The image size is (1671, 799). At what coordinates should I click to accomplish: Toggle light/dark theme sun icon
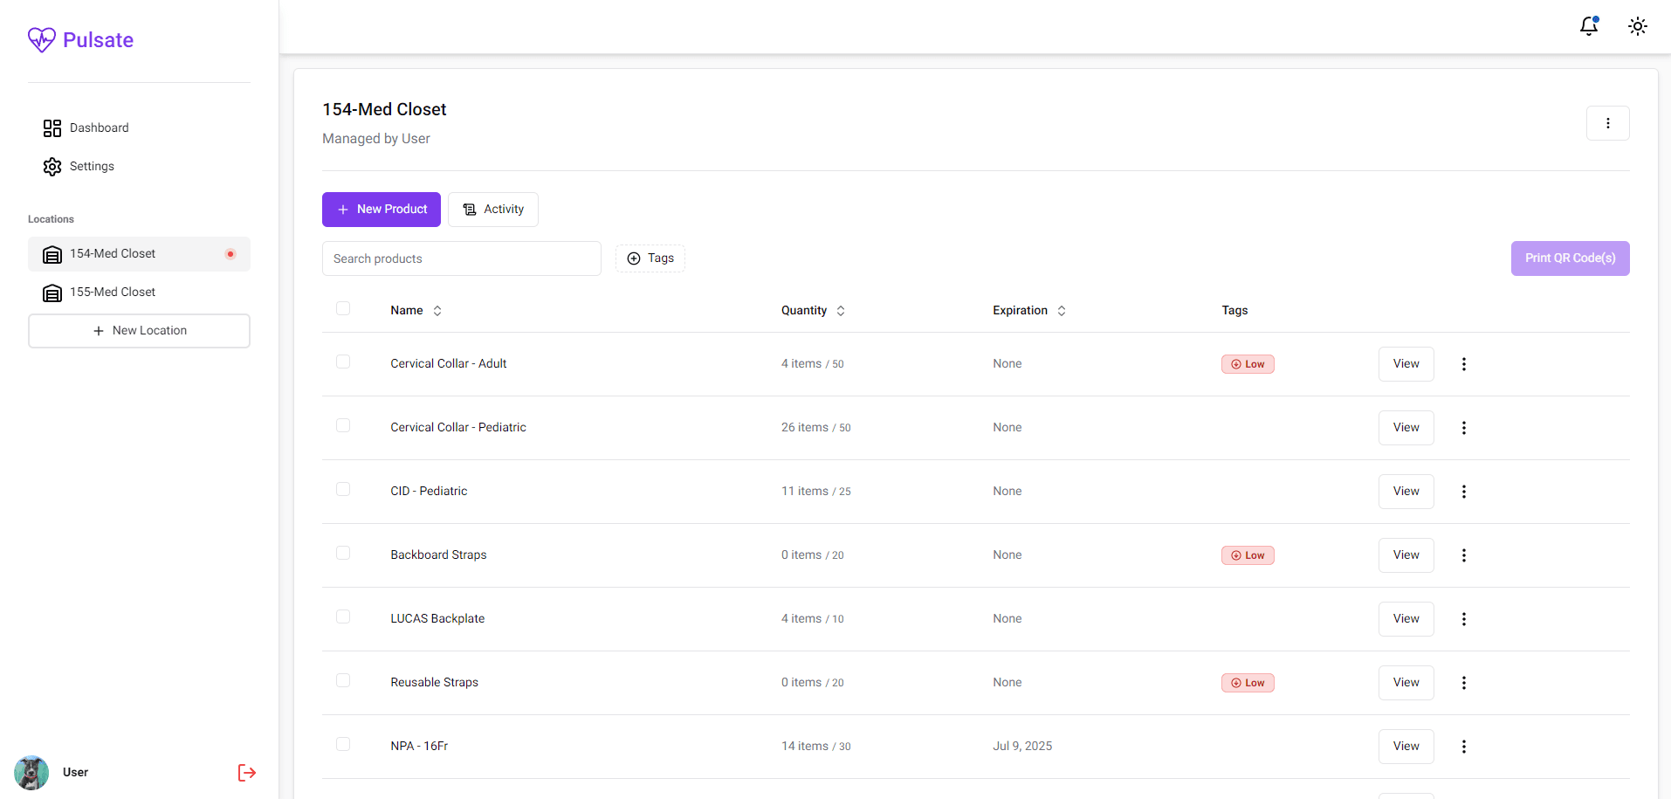[x=1637, y=26]
